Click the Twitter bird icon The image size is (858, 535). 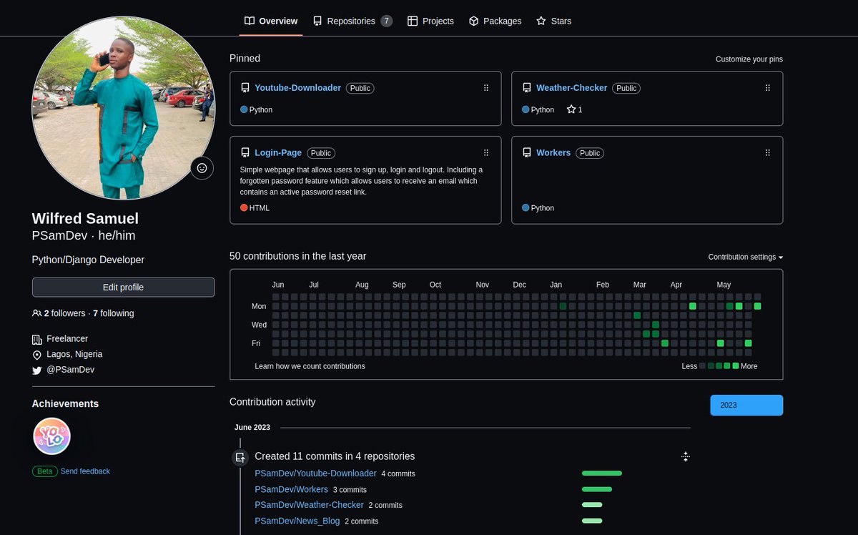click(x=37, y=370)
